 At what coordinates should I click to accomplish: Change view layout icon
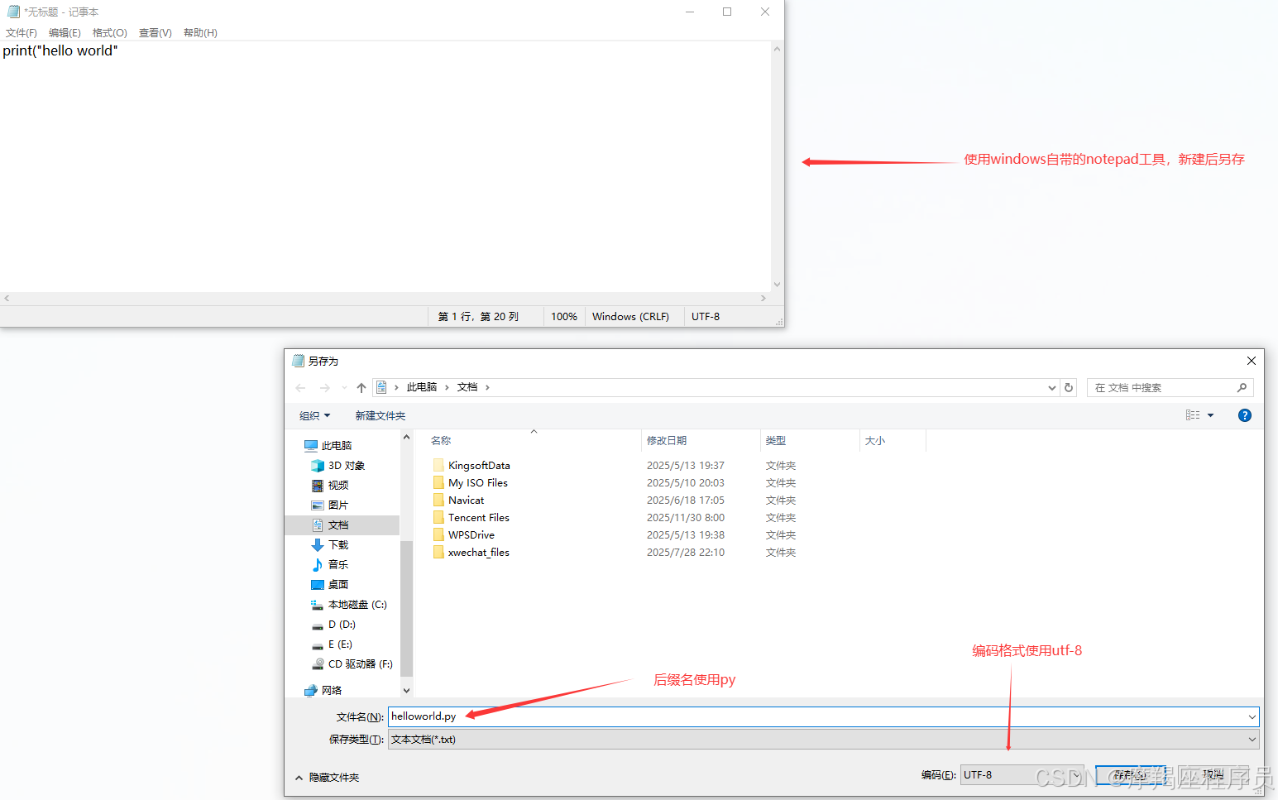pos(1193,415)
